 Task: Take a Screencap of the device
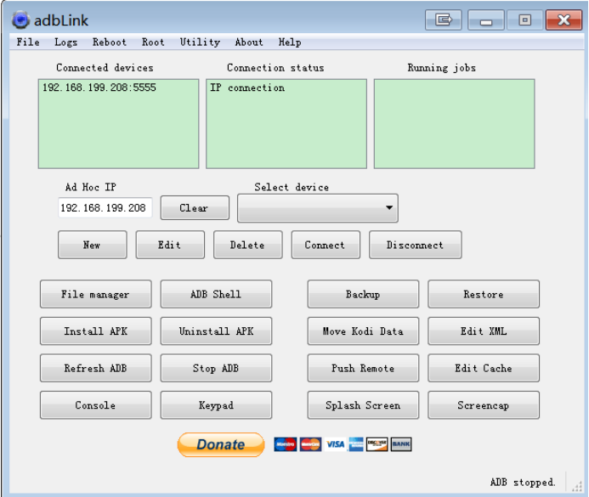pyautogui.click(x=483, y=405)
